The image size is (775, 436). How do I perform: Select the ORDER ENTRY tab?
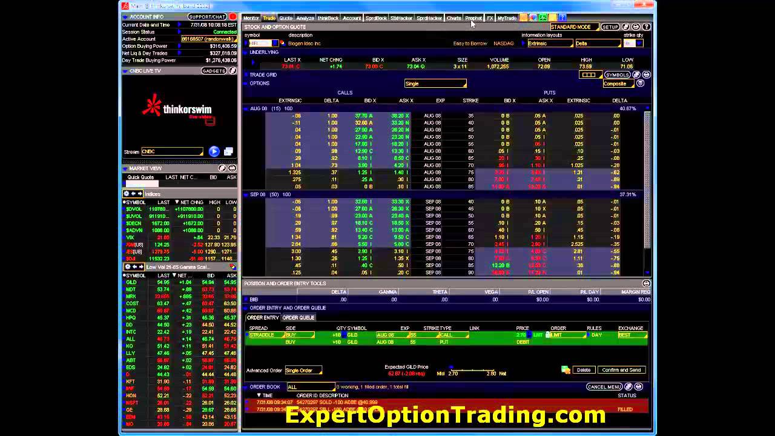click(x=263, y=317)
